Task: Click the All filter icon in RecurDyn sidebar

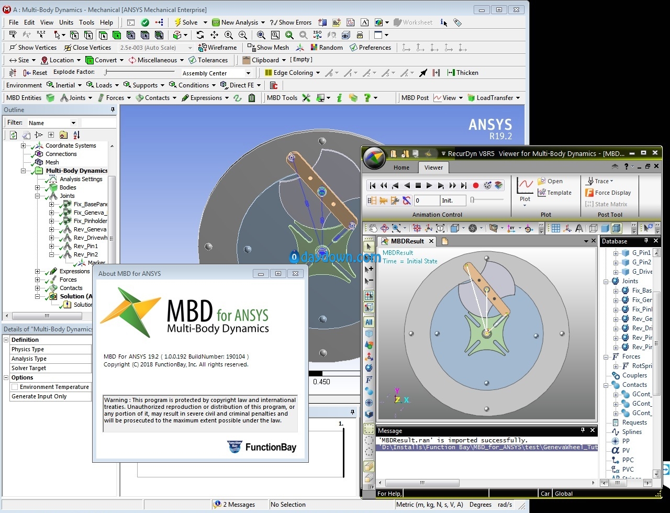Action: click(369, 322)
